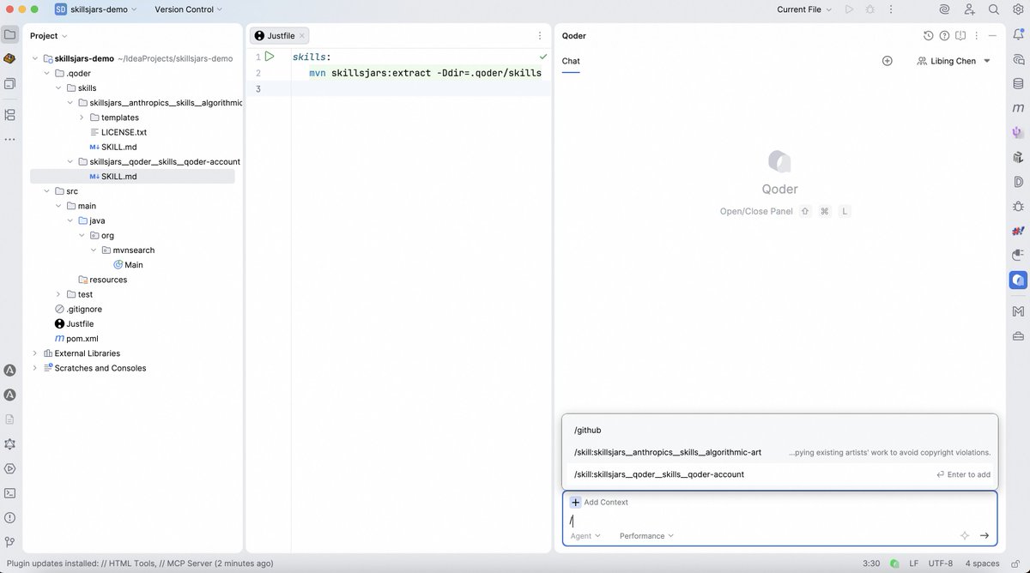
Task: Select the Chat tab in Qoder panel
Action: [x=571, y=61]
